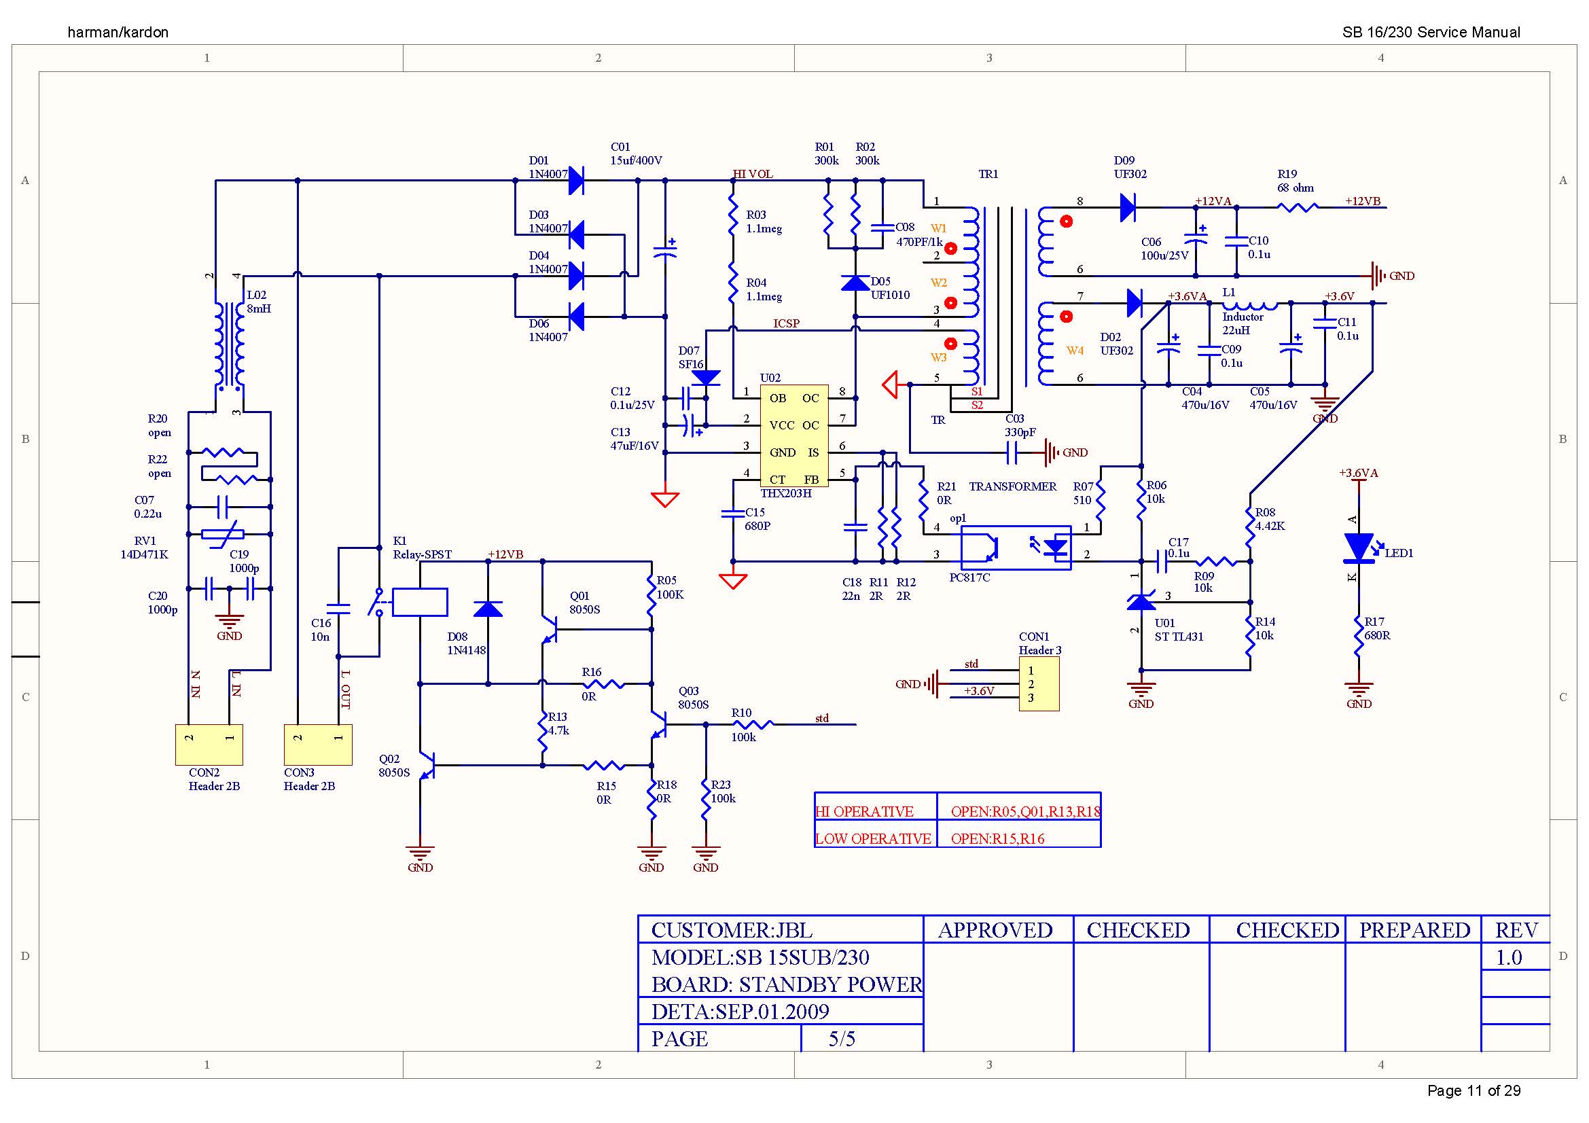Screen dimensions: 1589x1123
Task: Select the Q03 8050S transistor symbol
Action: point(659,724)
